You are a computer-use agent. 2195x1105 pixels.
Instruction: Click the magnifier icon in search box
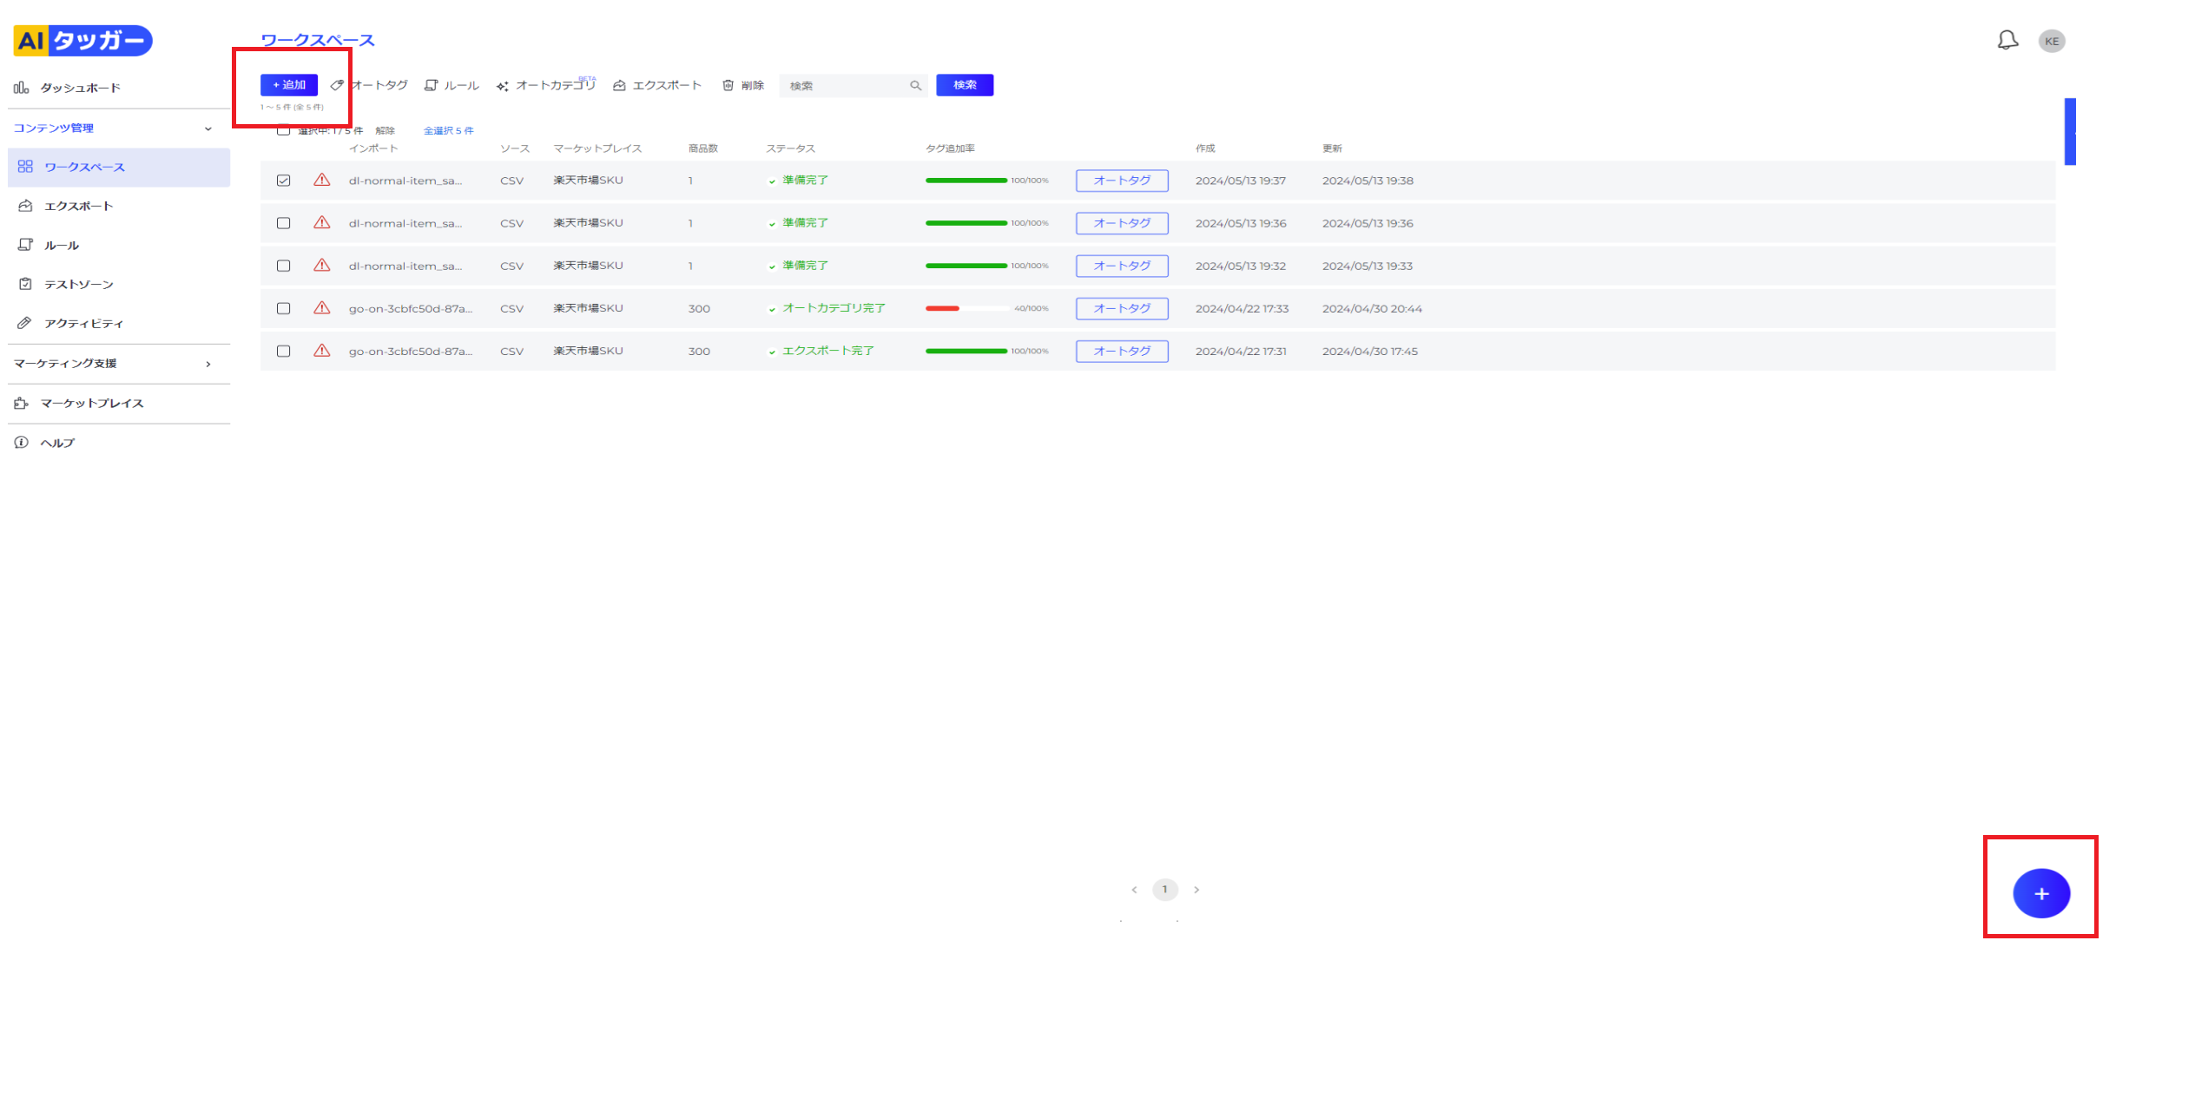coord(915,85)
